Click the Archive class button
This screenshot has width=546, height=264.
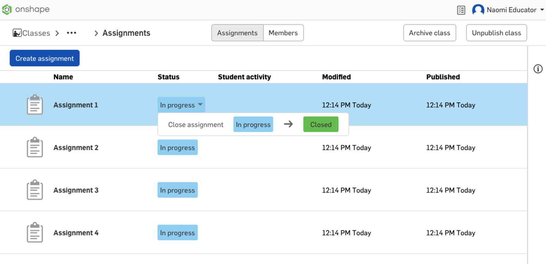pyautogui.click(x=429, y=33)
